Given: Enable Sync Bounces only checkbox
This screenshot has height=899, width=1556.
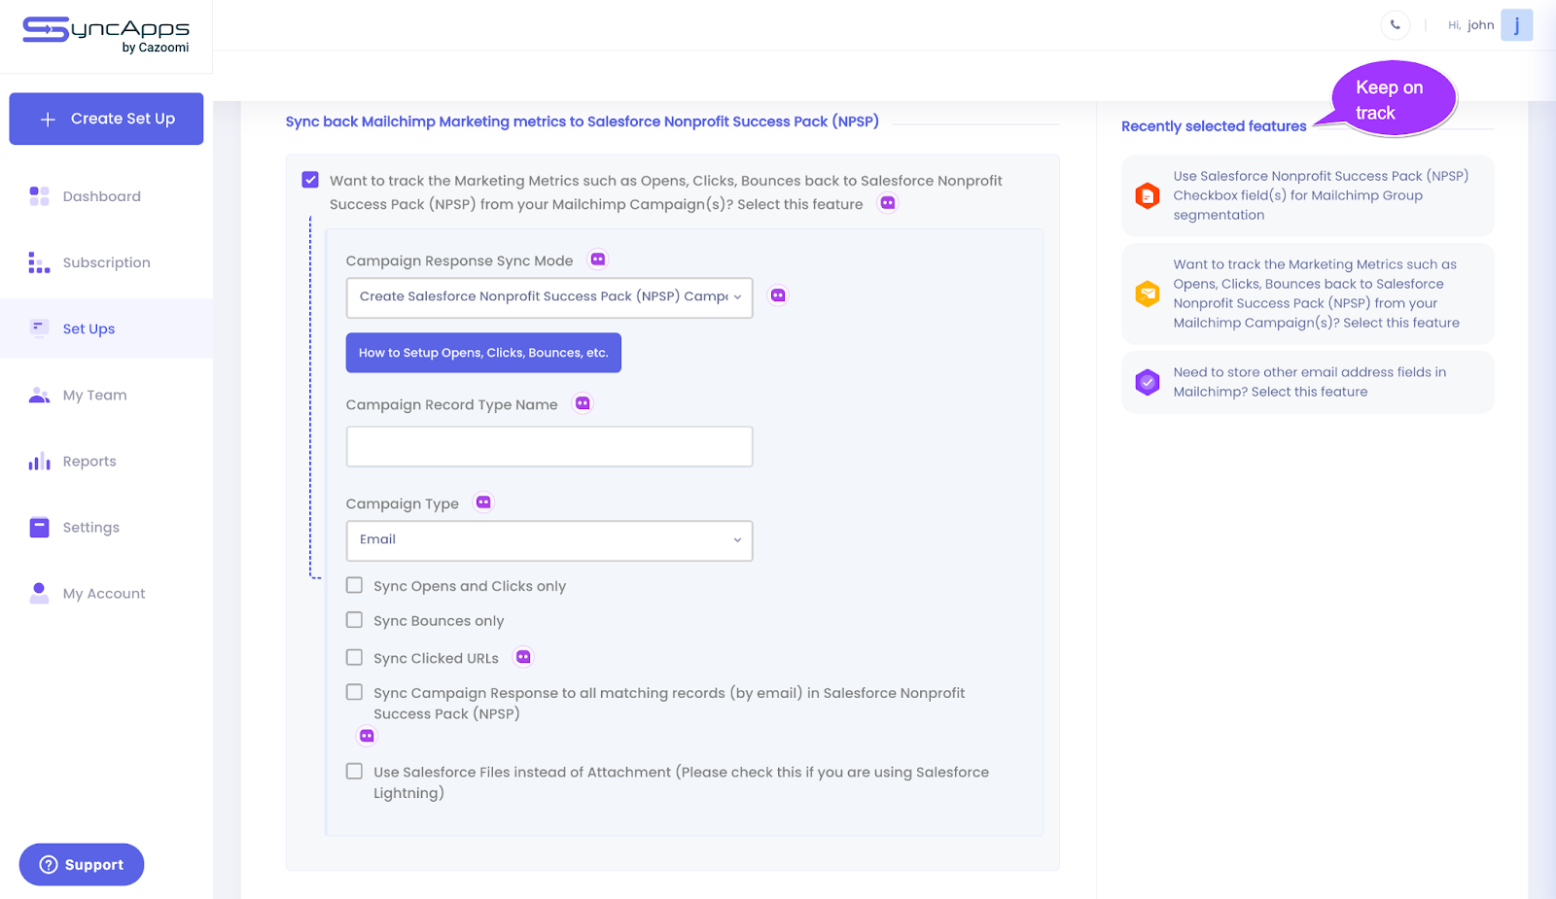Looking at the screenshot, I should click(x=354, y=620).
